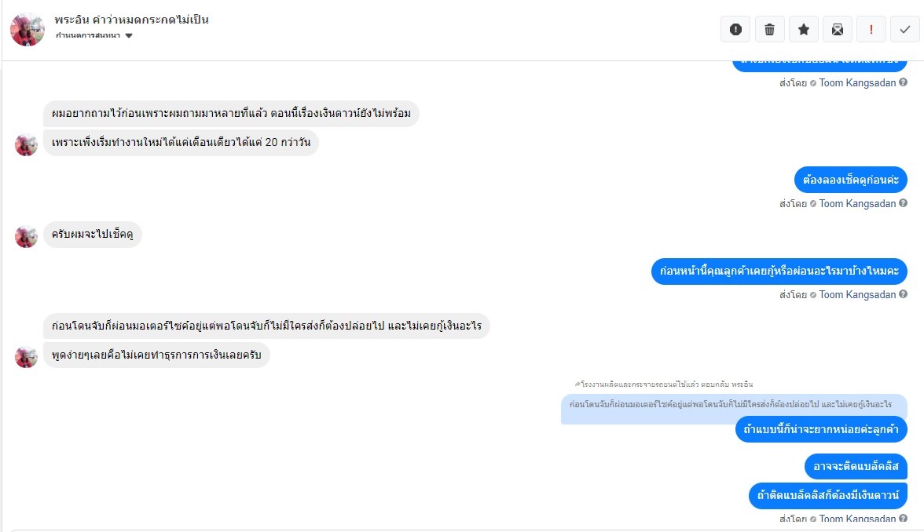Open contact name 'พระอิน คำว่าหมดกระกดไม่เป็น'
This screenshot has height=532, width=924.
(x=132, y=20)
